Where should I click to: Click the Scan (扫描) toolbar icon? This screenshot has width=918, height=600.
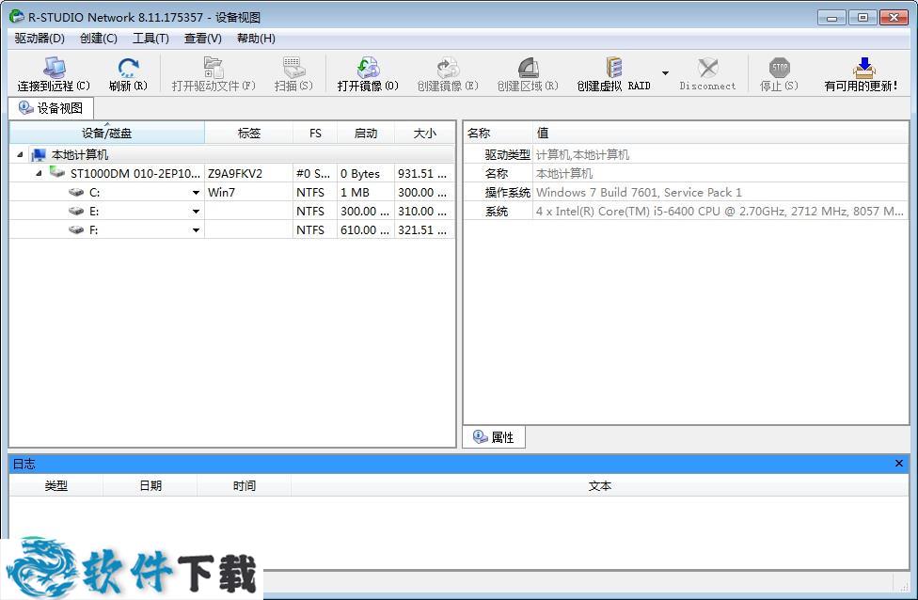[293, 69]
